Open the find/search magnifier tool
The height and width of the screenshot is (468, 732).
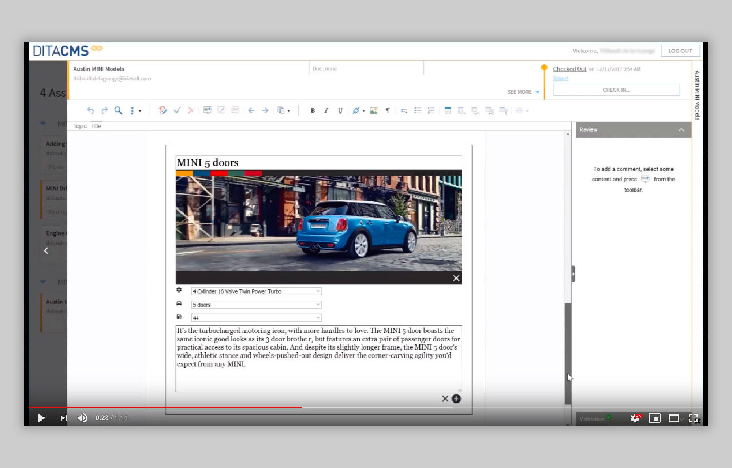pos(118,110)
